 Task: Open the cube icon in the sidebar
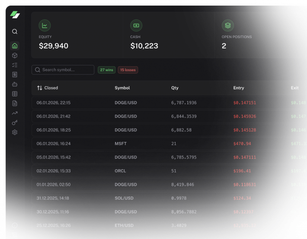pos(15,55)
